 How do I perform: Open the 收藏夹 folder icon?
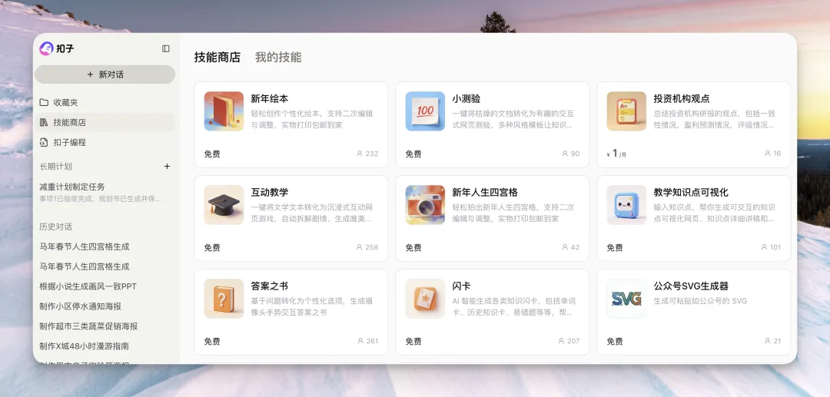pyautogui.click(x=44, y=102)
